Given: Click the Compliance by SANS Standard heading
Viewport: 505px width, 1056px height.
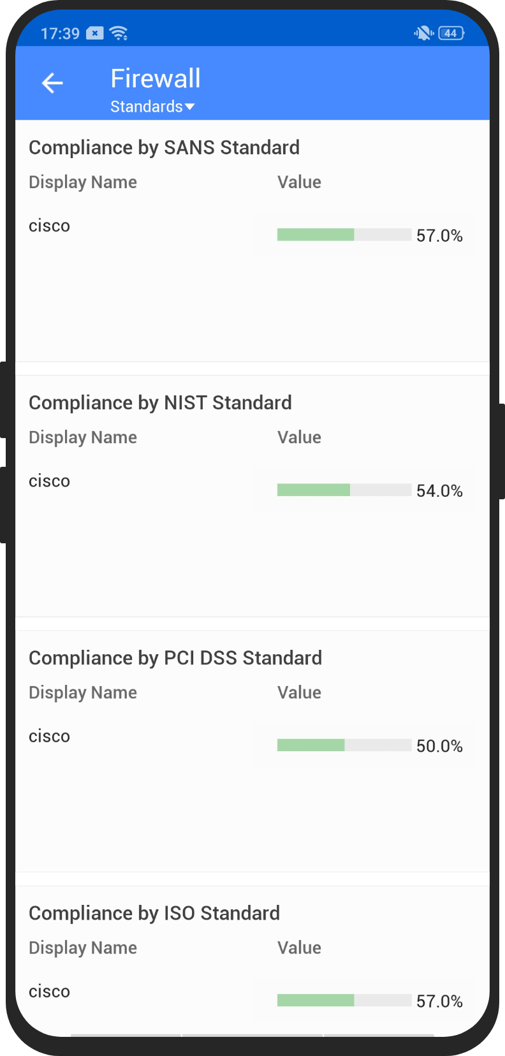Looking at the screenshot, I should tap(164, 147).
